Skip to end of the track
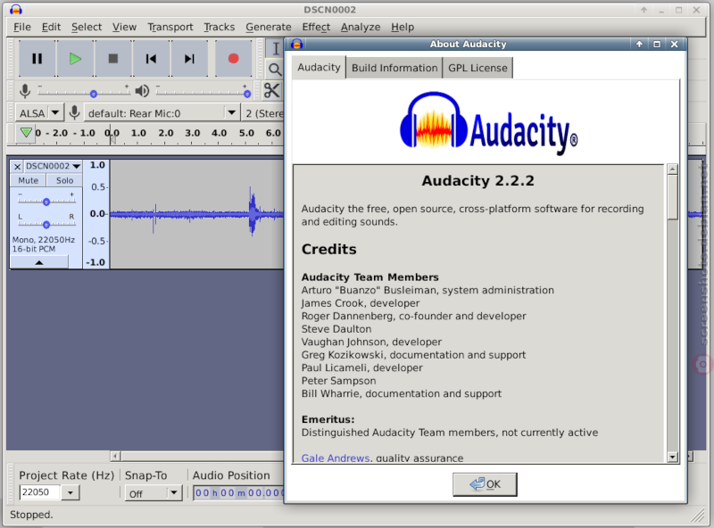Screen dimensions: 714x528 click(x=189, y=59)
